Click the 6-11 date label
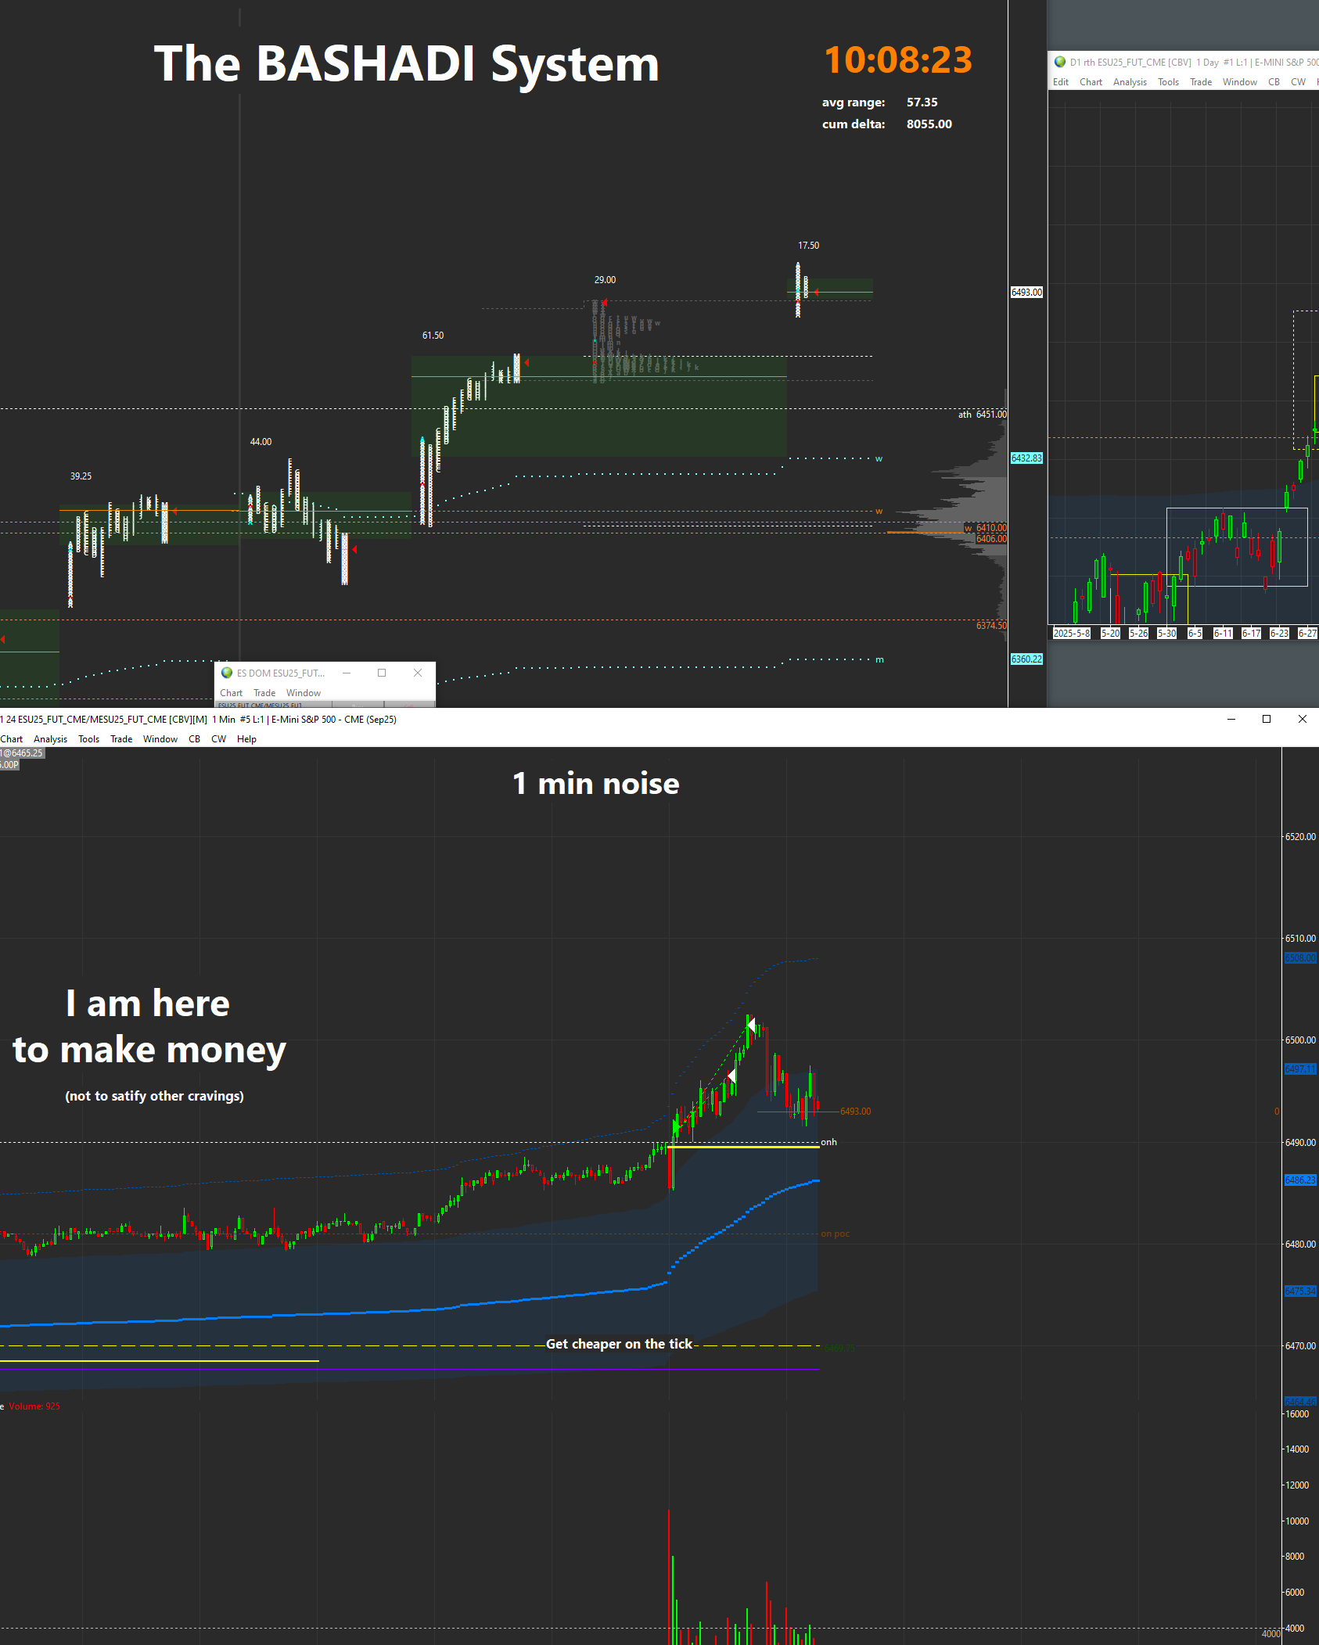The image size is (1319, 1645). (x=1223, y=634)
